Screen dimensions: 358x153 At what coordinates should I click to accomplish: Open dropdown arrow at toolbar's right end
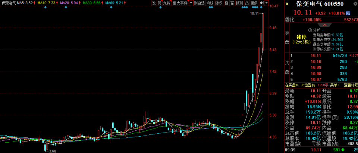pos(267,3)
